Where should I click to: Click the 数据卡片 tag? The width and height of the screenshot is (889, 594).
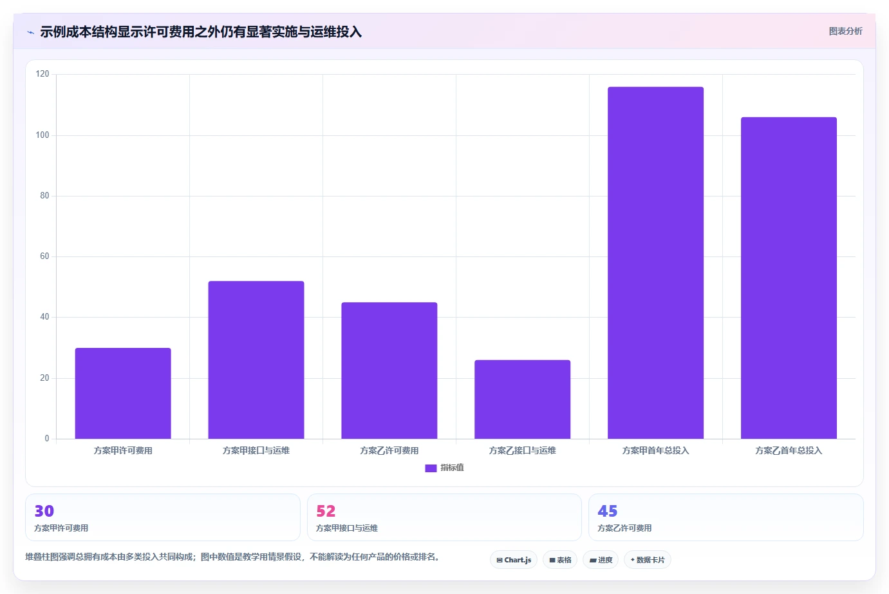click(x=648, y=560)
